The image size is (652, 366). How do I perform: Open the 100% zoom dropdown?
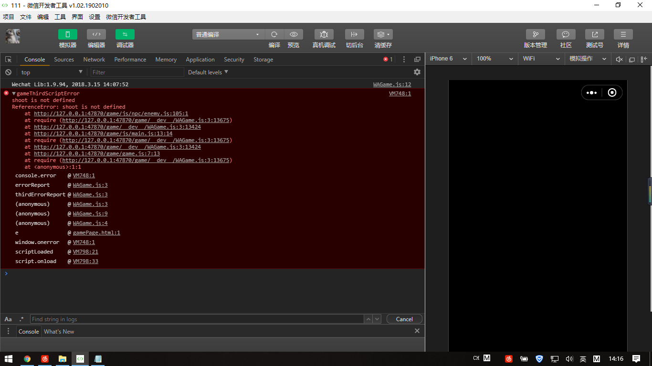point(495,59)
